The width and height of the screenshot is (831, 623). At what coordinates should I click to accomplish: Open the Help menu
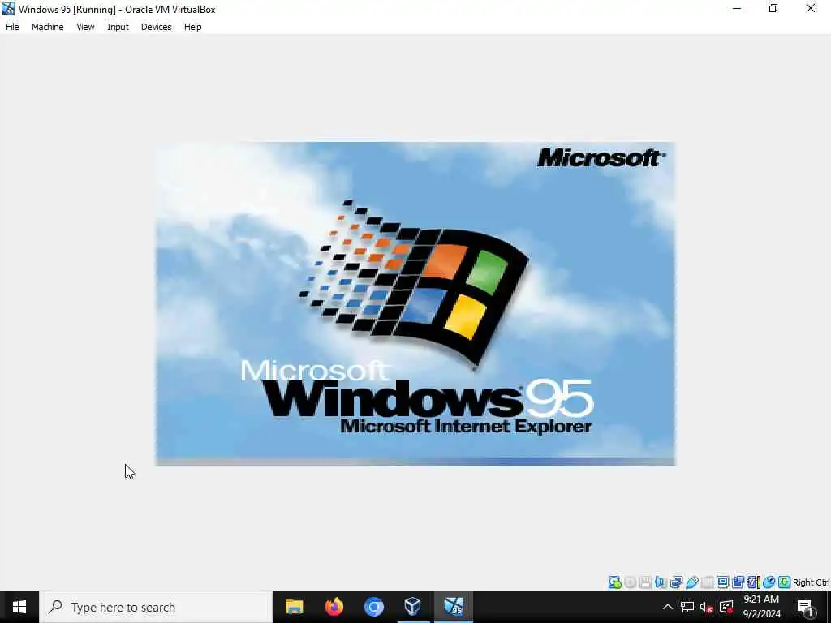pos(192,27)
